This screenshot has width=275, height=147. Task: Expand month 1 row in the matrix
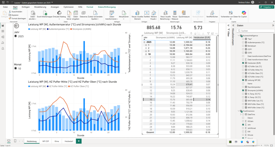point(146,45)
